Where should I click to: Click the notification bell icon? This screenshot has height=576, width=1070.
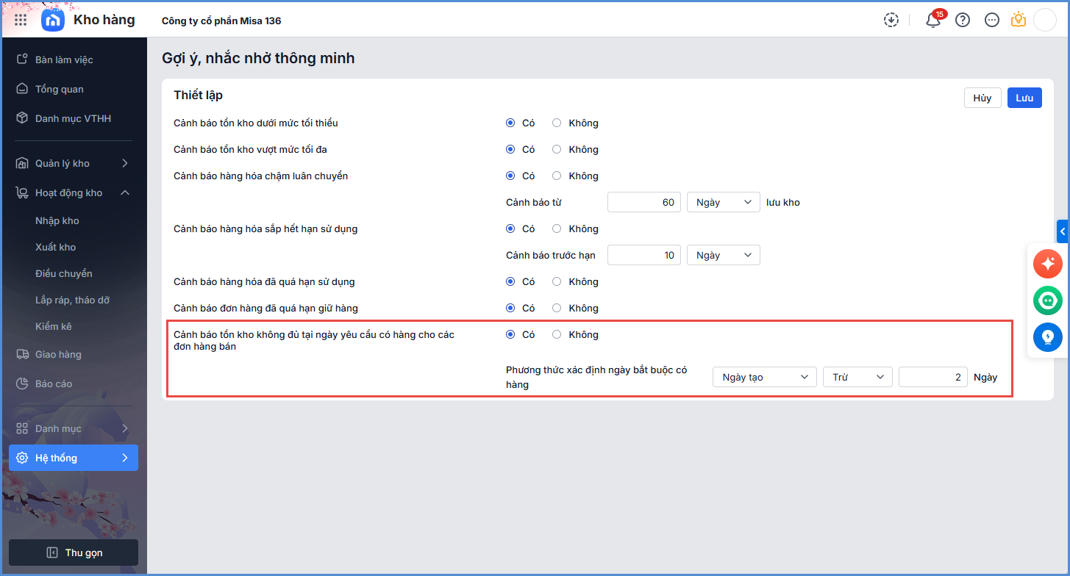[x=933, y=21]
